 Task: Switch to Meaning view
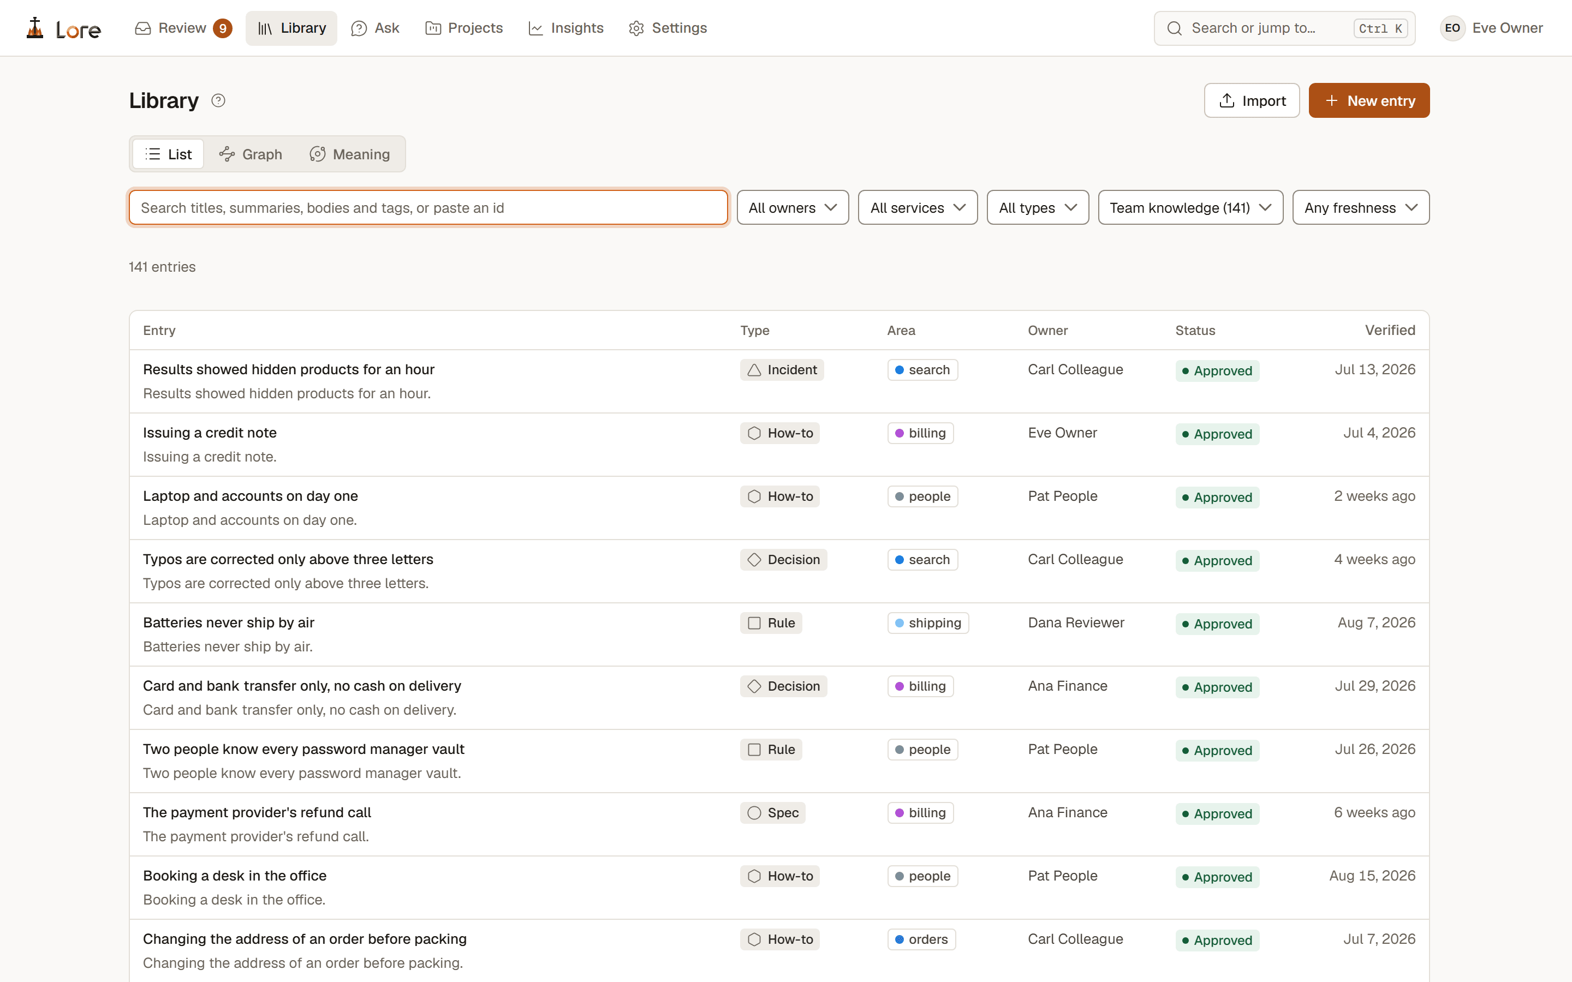(x=350, y=154)
